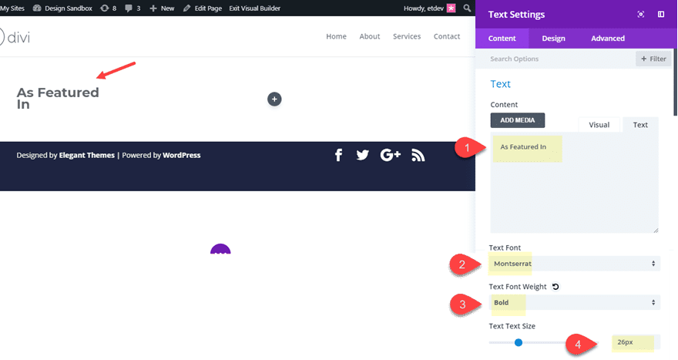Open the Text Font Montserrat dropdown
Viewport: 678px width, 360px height.
pyautogui.click(x=574, y=264)
